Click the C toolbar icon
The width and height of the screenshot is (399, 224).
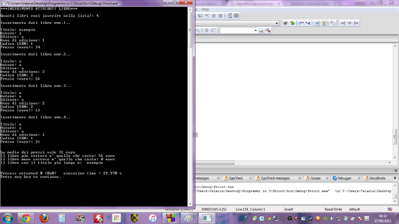click(213, 31)
